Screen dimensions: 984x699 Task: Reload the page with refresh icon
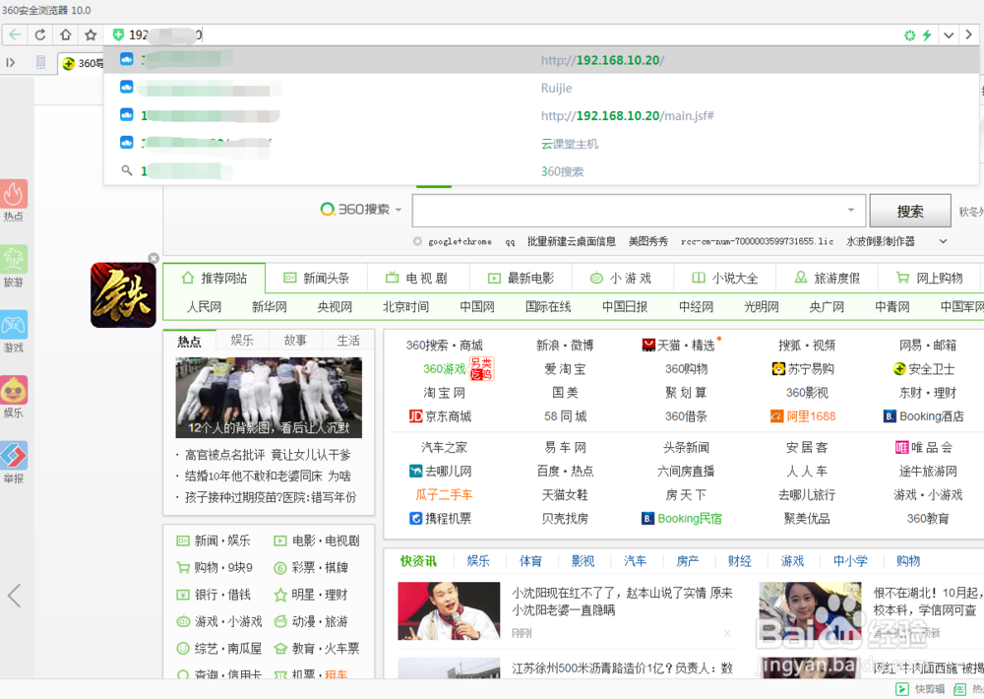(40, 34)
